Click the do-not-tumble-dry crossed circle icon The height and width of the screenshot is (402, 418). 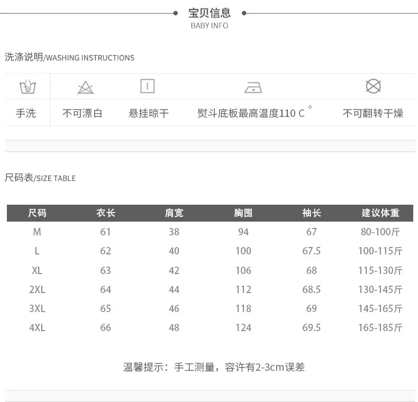tap(373, 86)
